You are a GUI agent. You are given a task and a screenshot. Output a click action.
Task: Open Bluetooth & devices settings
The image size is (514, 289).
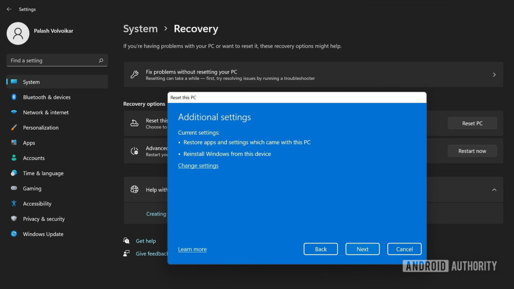(x=46, y=97)
